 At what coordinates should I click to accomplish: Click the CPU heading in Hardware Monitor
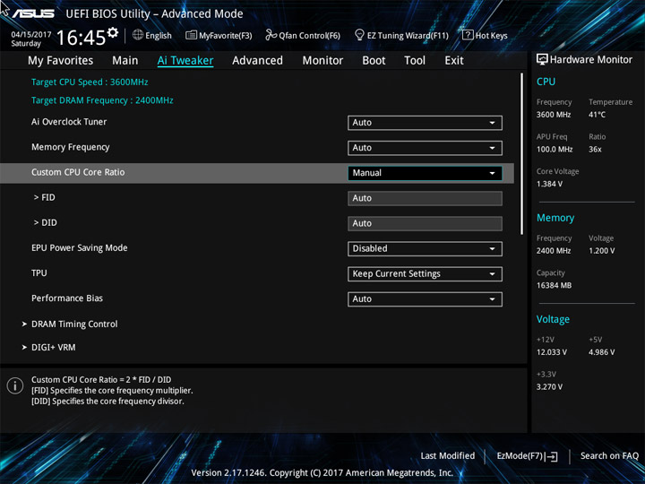pyautogui.click(x=546, y=82)
